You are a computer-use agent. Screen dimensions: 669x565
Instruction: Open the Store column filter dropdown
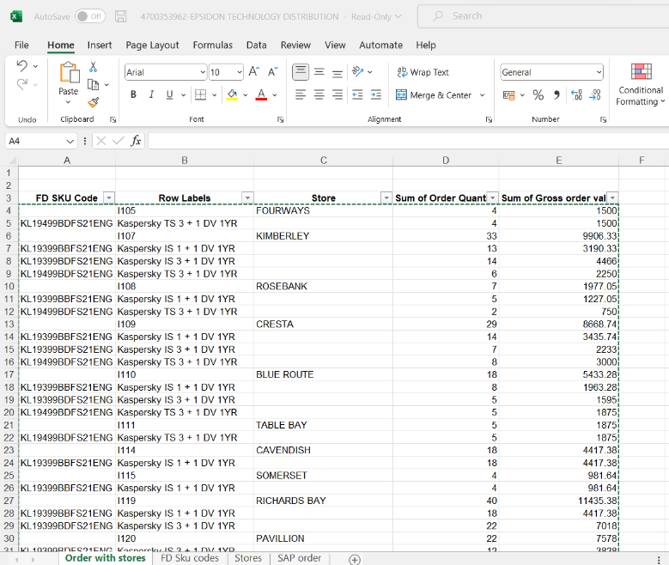click(386, 198)
